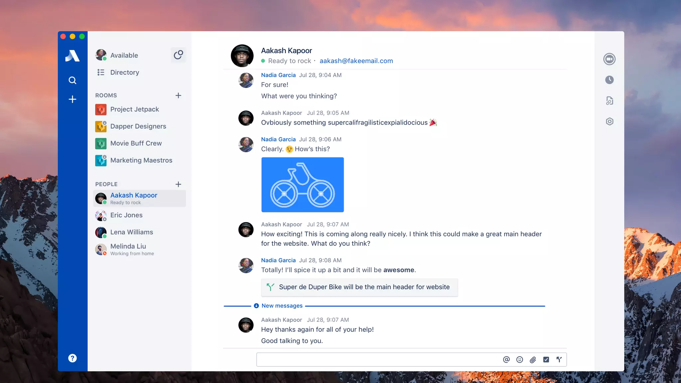Open chat history clock icon
681x383 pixels.
[x=609, y=80]
